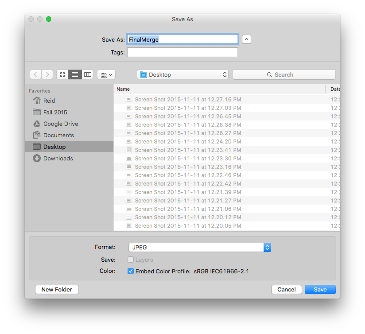Switch to icon view mode
Screen dimensions: 365x334
tap(62, 75)
